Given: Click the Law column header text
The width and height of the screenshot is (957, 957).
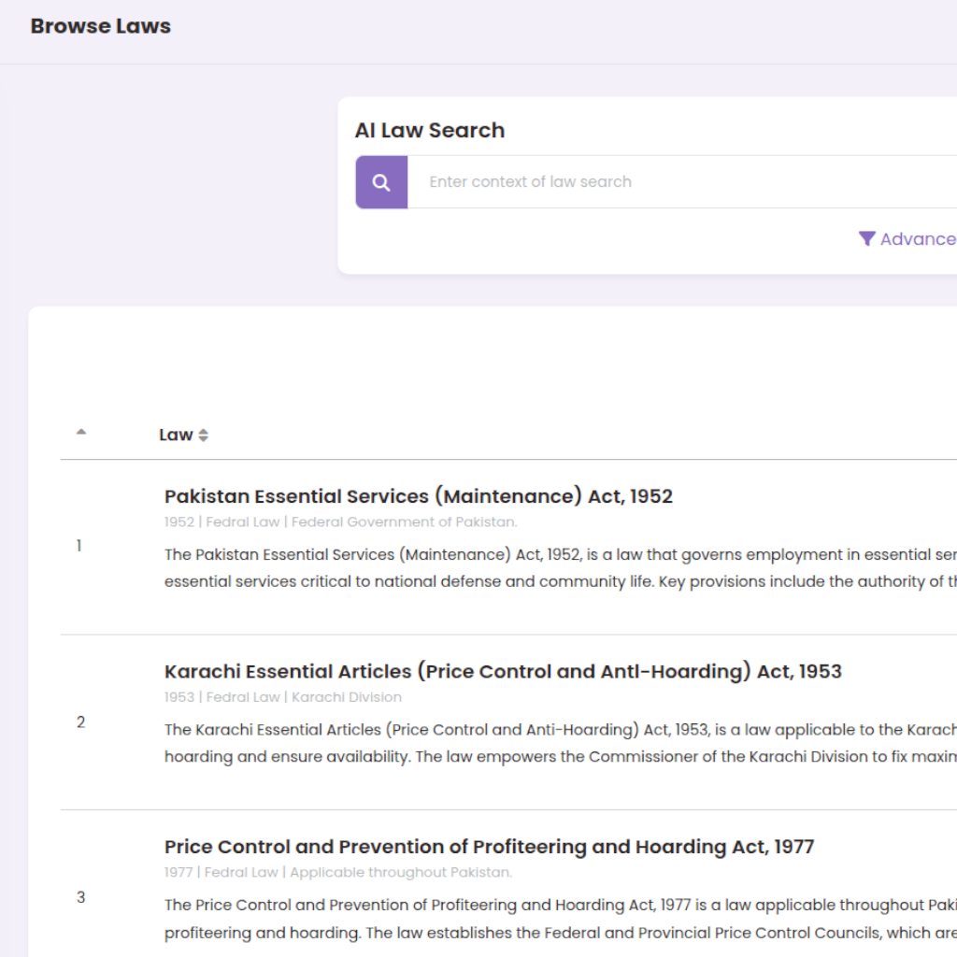Looking at the screenshot, I should 176,435.
